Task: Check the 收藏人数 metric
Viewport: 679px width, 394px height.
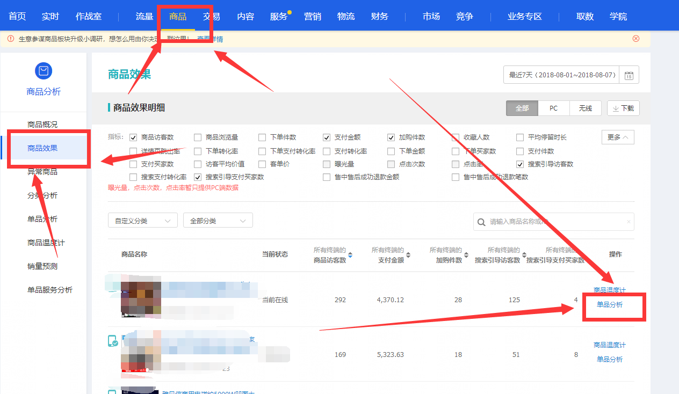Action: (x=455, y=137)
